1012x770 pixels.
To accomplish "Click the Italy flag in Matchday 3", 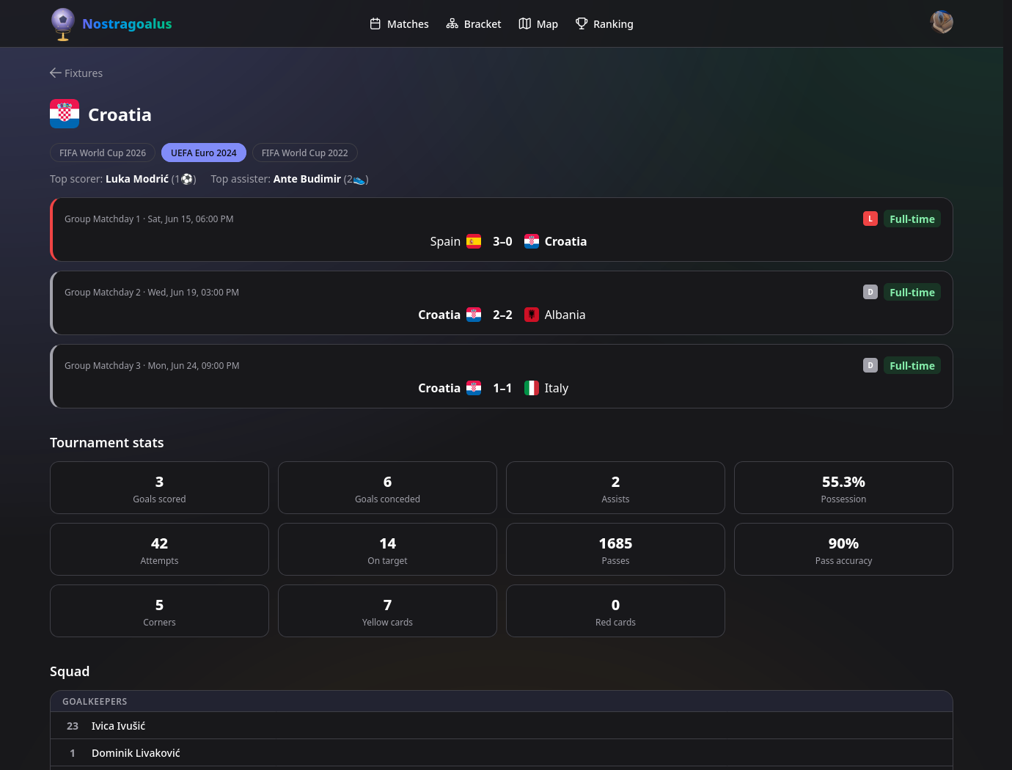I will (532, 388).
